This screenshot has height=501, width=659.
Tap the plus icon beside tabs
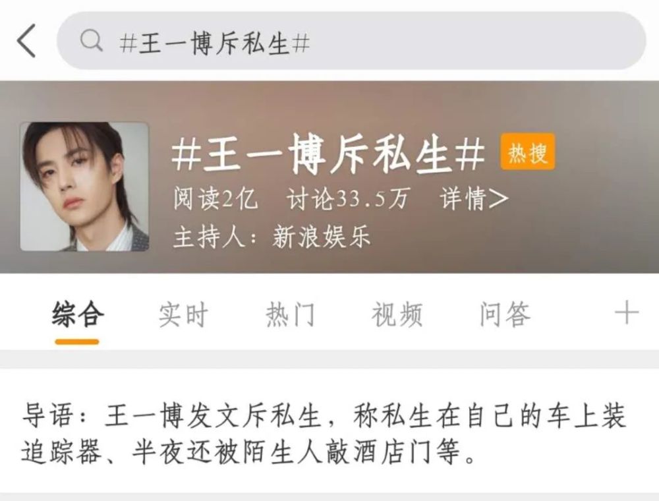pyautogui.click(x=626, y=312)
